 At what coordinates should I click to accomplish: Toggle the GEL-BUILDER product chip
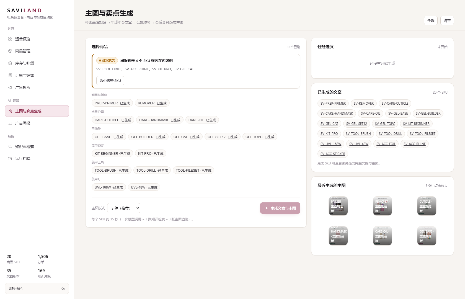point(148,137)
